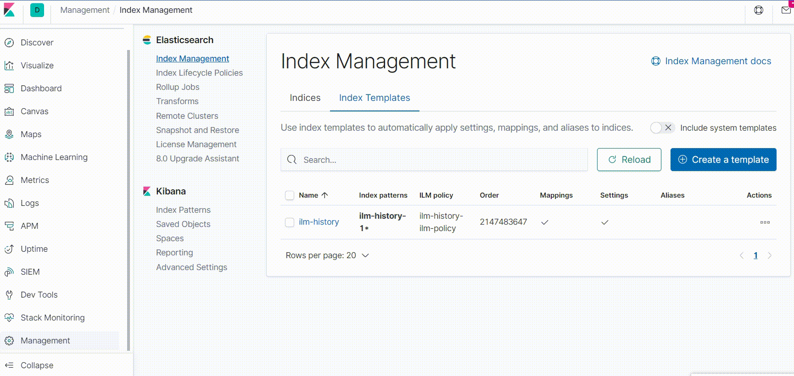Open APM in the sidebar
The height and width of the screenshot is (376, 794).
29,226
